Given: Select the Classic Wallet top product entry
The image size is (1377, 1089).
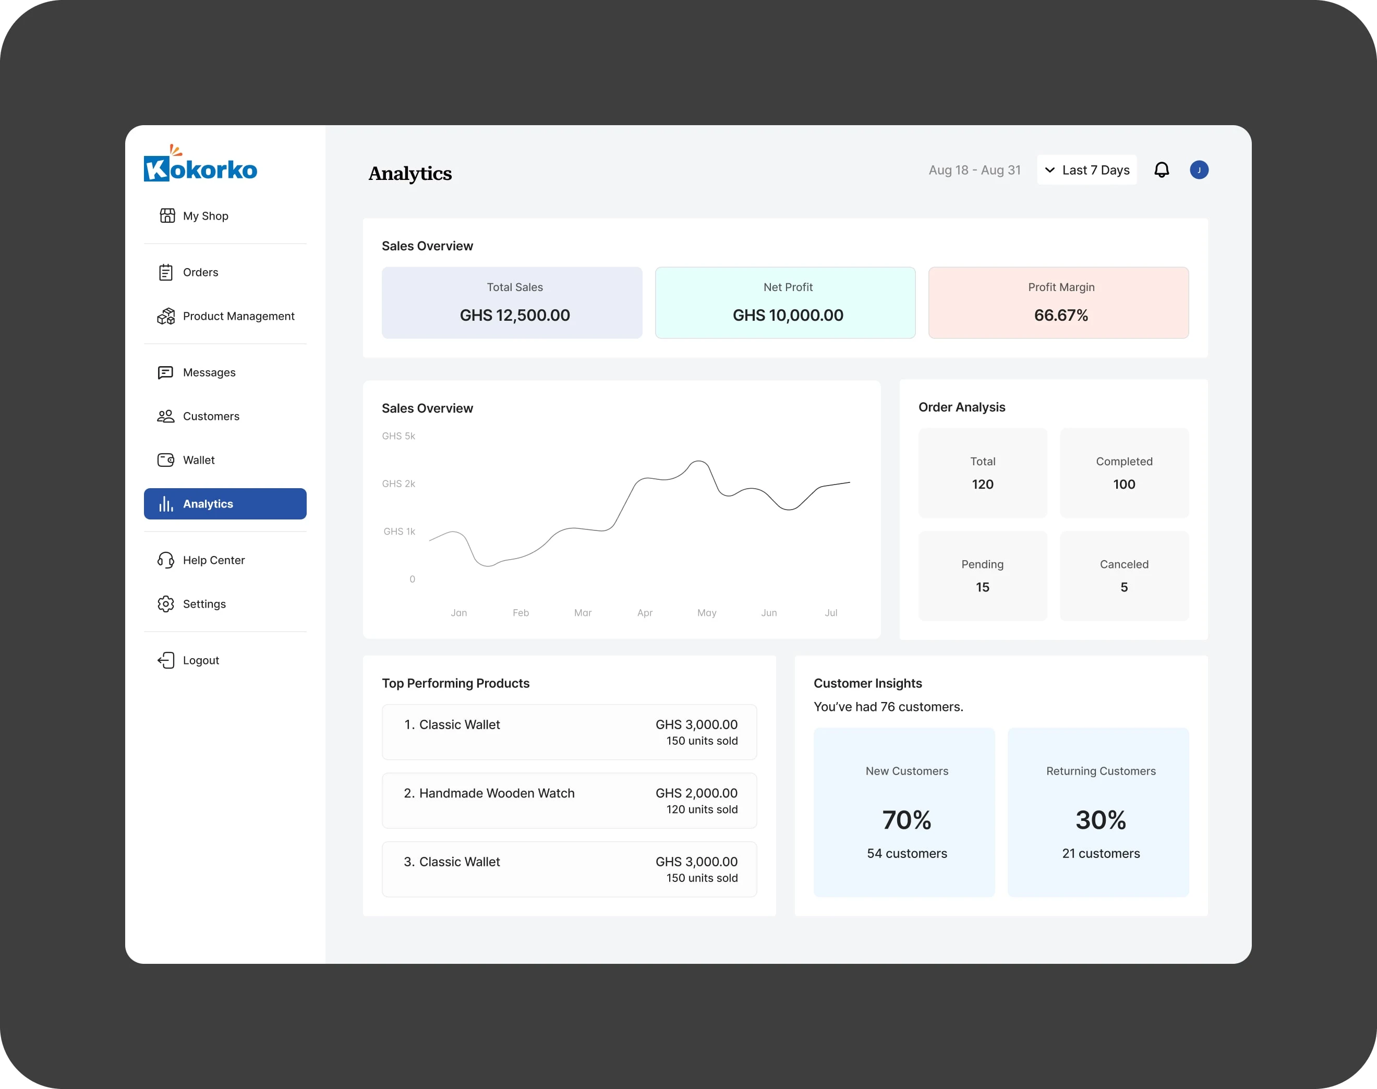Looking at the screenshot, I should point(569,732).
